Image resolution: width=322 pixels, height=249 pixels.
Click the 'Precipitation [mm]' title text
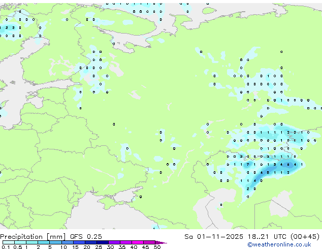(33, 237)
